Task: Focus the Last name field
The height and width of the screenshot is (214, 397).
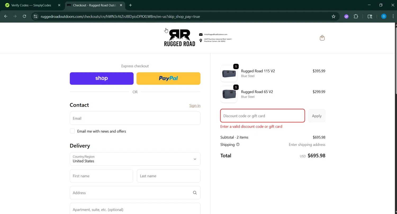Action: (x=169, y=176)
